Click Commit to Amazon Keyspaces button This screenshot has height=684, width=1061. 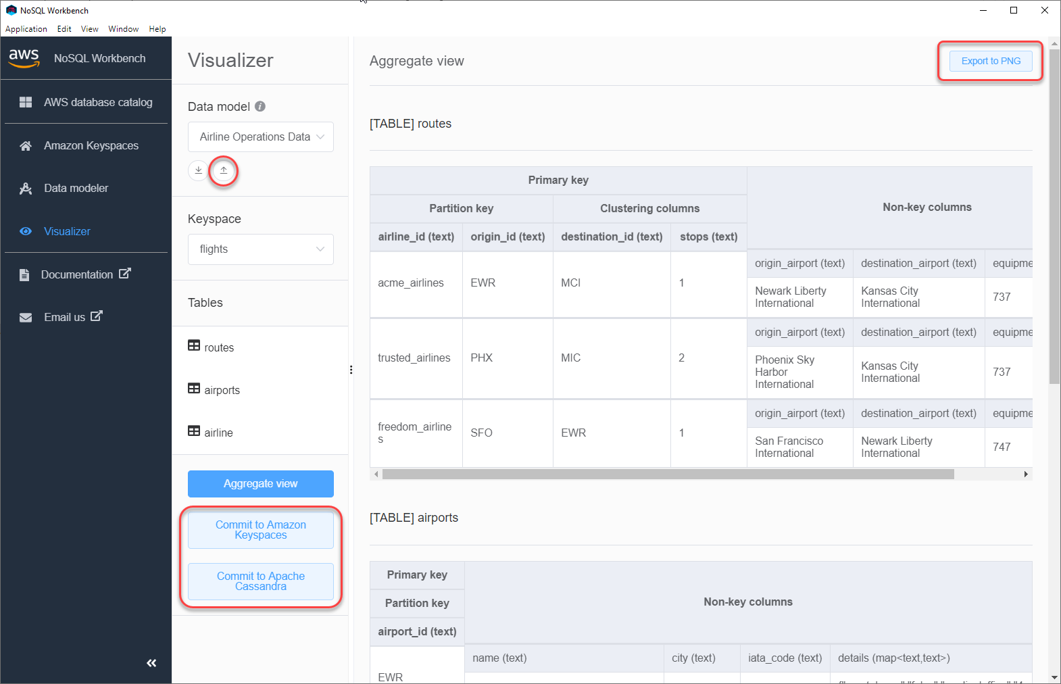[261, 530]
